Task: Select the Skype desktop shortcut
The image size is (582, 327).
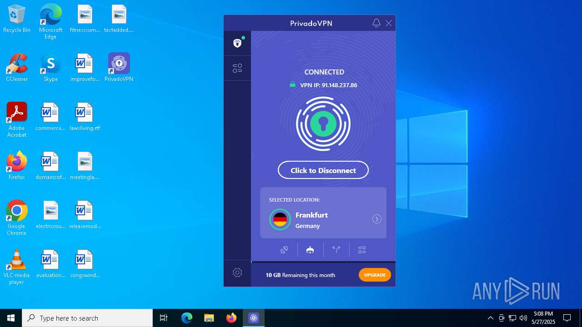Action: pyautogui.click(x=50, y=68)
